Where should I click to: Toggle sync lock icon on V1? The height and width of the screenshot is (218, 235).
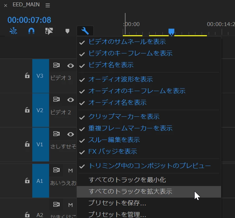click(56, 134)
